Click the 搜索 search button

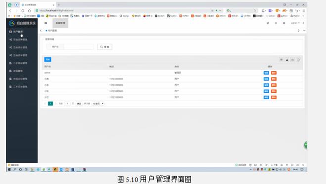[x=104, y=47]
